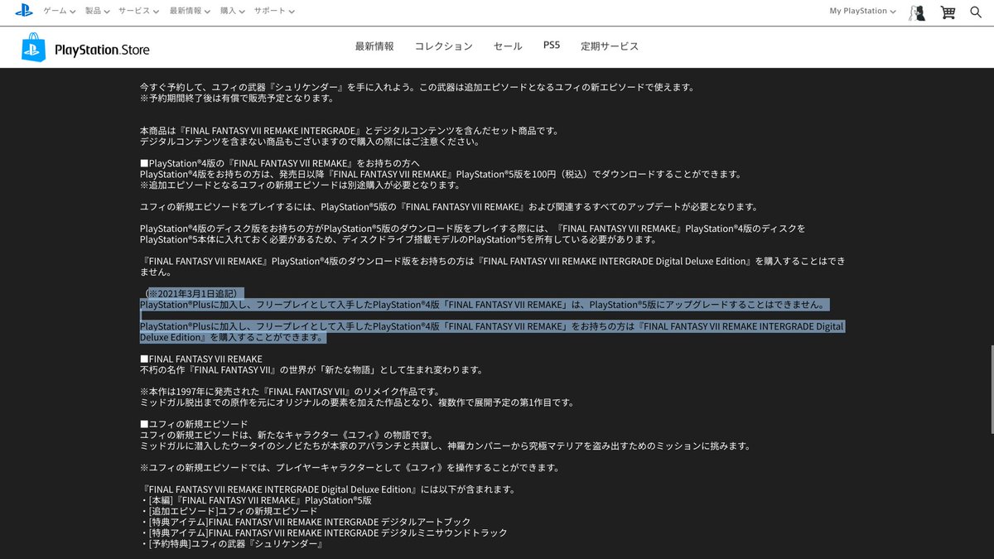
Task: Click the デジタルミニサウンドトラック bonus item line
Action: (324, 532)
